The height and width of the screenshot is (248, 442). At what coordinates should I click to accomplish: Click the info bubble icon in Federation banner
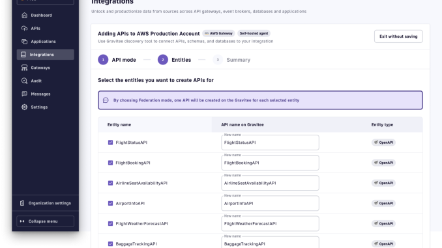tap(106, 100)
